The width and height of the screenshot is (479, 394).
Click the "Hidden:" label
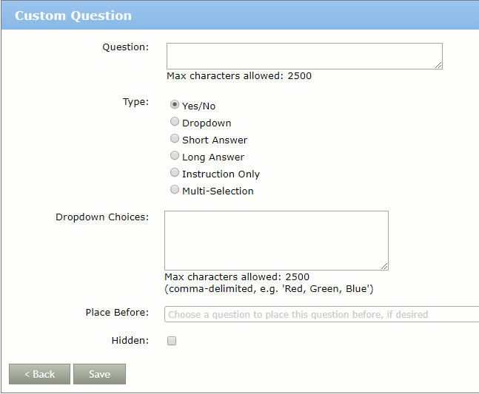point(130,341)
